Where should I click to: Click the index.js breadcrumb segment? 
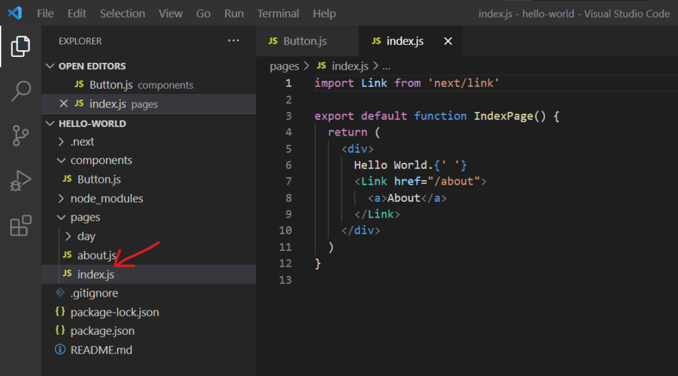coord(350,66)
